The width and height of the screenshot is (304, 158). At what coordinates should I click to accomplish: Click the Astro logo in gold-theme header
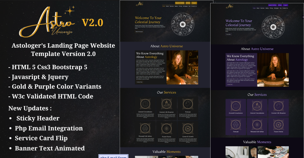139,4
